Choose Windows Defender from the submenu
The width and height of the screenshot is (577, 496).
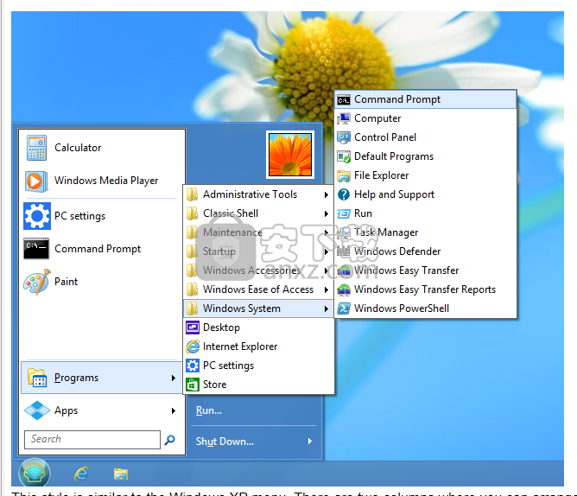point(426,251)
